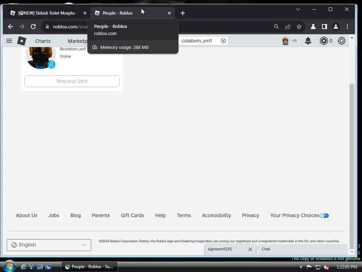Close the sigmamn1235 chat window
Viewport: 362px width, 272px height.
pyautogui.click(x=250, y=249)
